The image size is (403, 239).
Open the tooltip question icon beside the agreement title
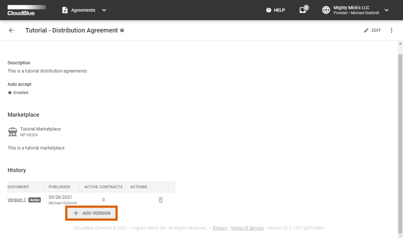coord(122,30)
